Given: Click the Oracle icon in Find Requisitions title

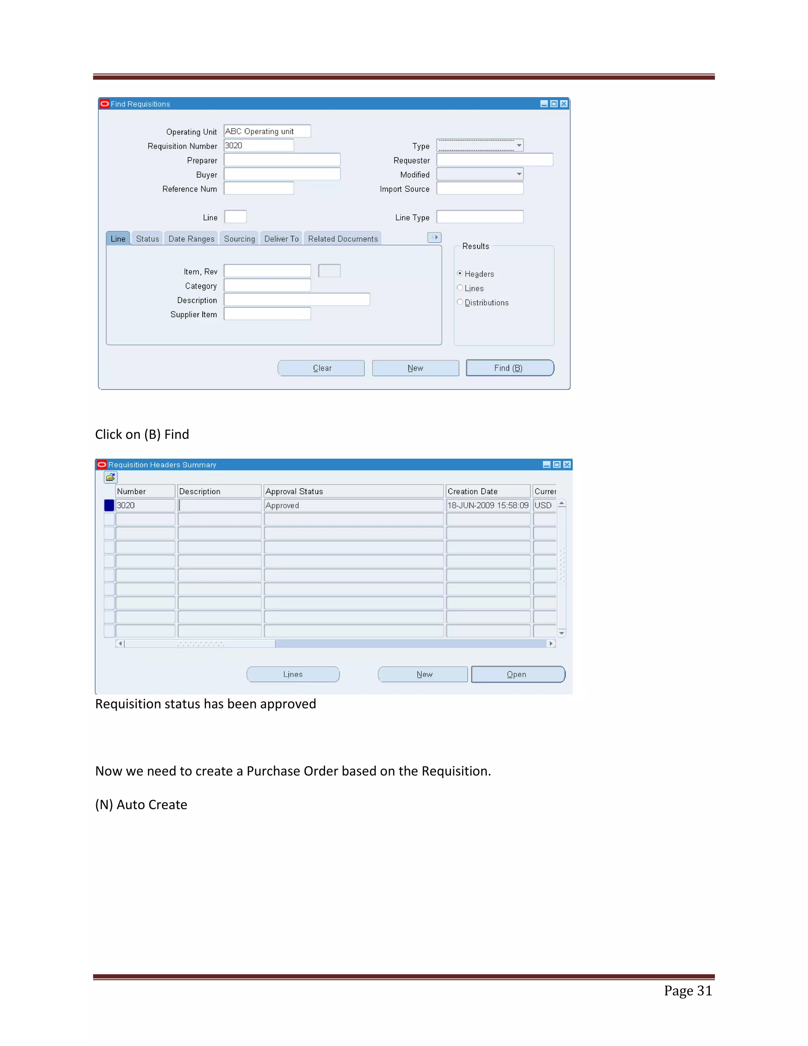Looking at the screenshot, I should [104, 103].
